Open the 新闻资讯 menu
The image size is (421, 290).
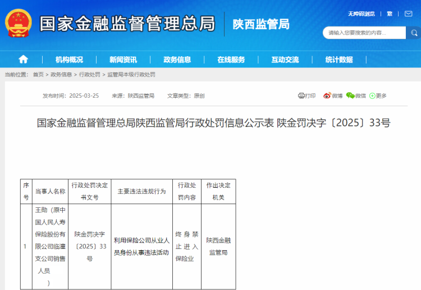(x=123, y=60)
